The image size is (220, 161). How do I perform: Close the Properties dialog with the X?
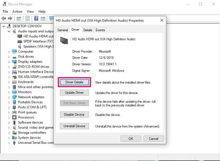tap(162, 20)
